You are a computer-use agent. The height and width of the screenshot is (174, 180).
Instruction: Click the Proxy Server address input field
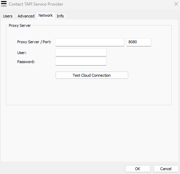point(90,42)
